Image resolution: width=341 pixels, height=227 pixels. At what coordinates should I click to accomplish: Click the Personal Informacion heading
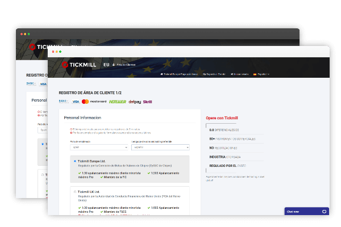(x=82, y=117)
